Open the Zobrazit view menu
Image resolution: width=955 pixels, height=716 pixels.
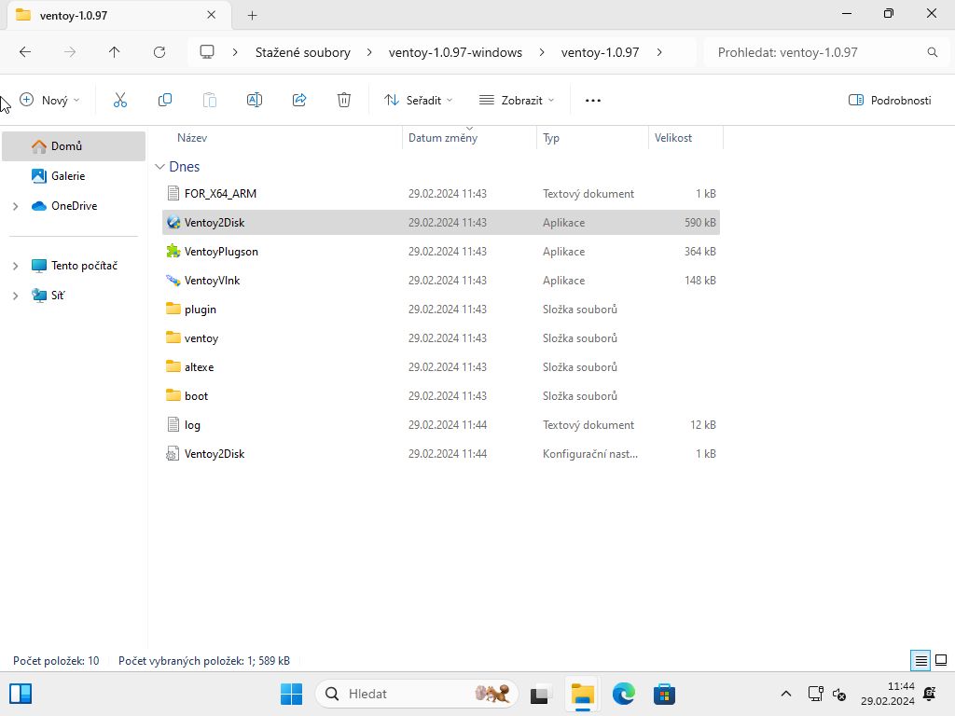517,100
